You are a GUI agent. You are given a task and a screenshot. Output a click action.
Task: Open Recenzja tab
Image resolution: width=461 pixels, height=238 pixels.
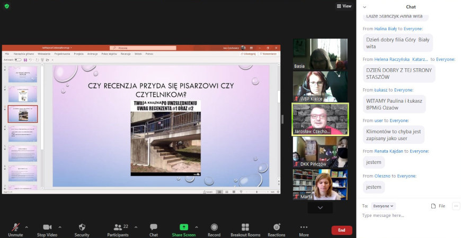[126, 54]
